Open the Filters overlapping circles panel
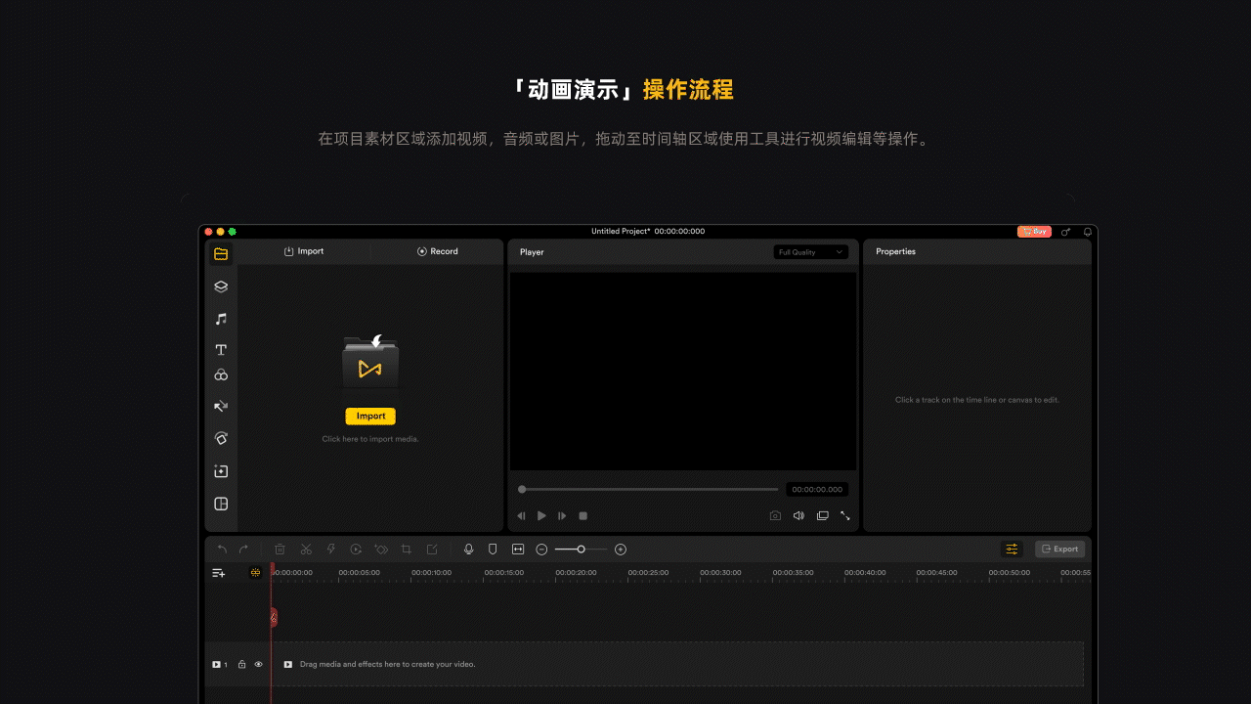Image resolution: width=1251 pixels, height=704 pixels. click(x=221, y=375)
